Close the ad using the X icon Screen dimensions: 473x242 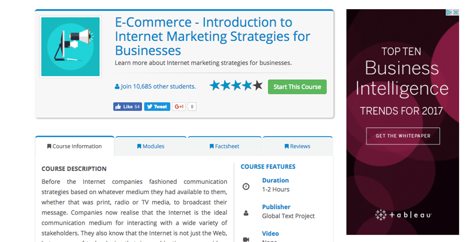point(456,12)
